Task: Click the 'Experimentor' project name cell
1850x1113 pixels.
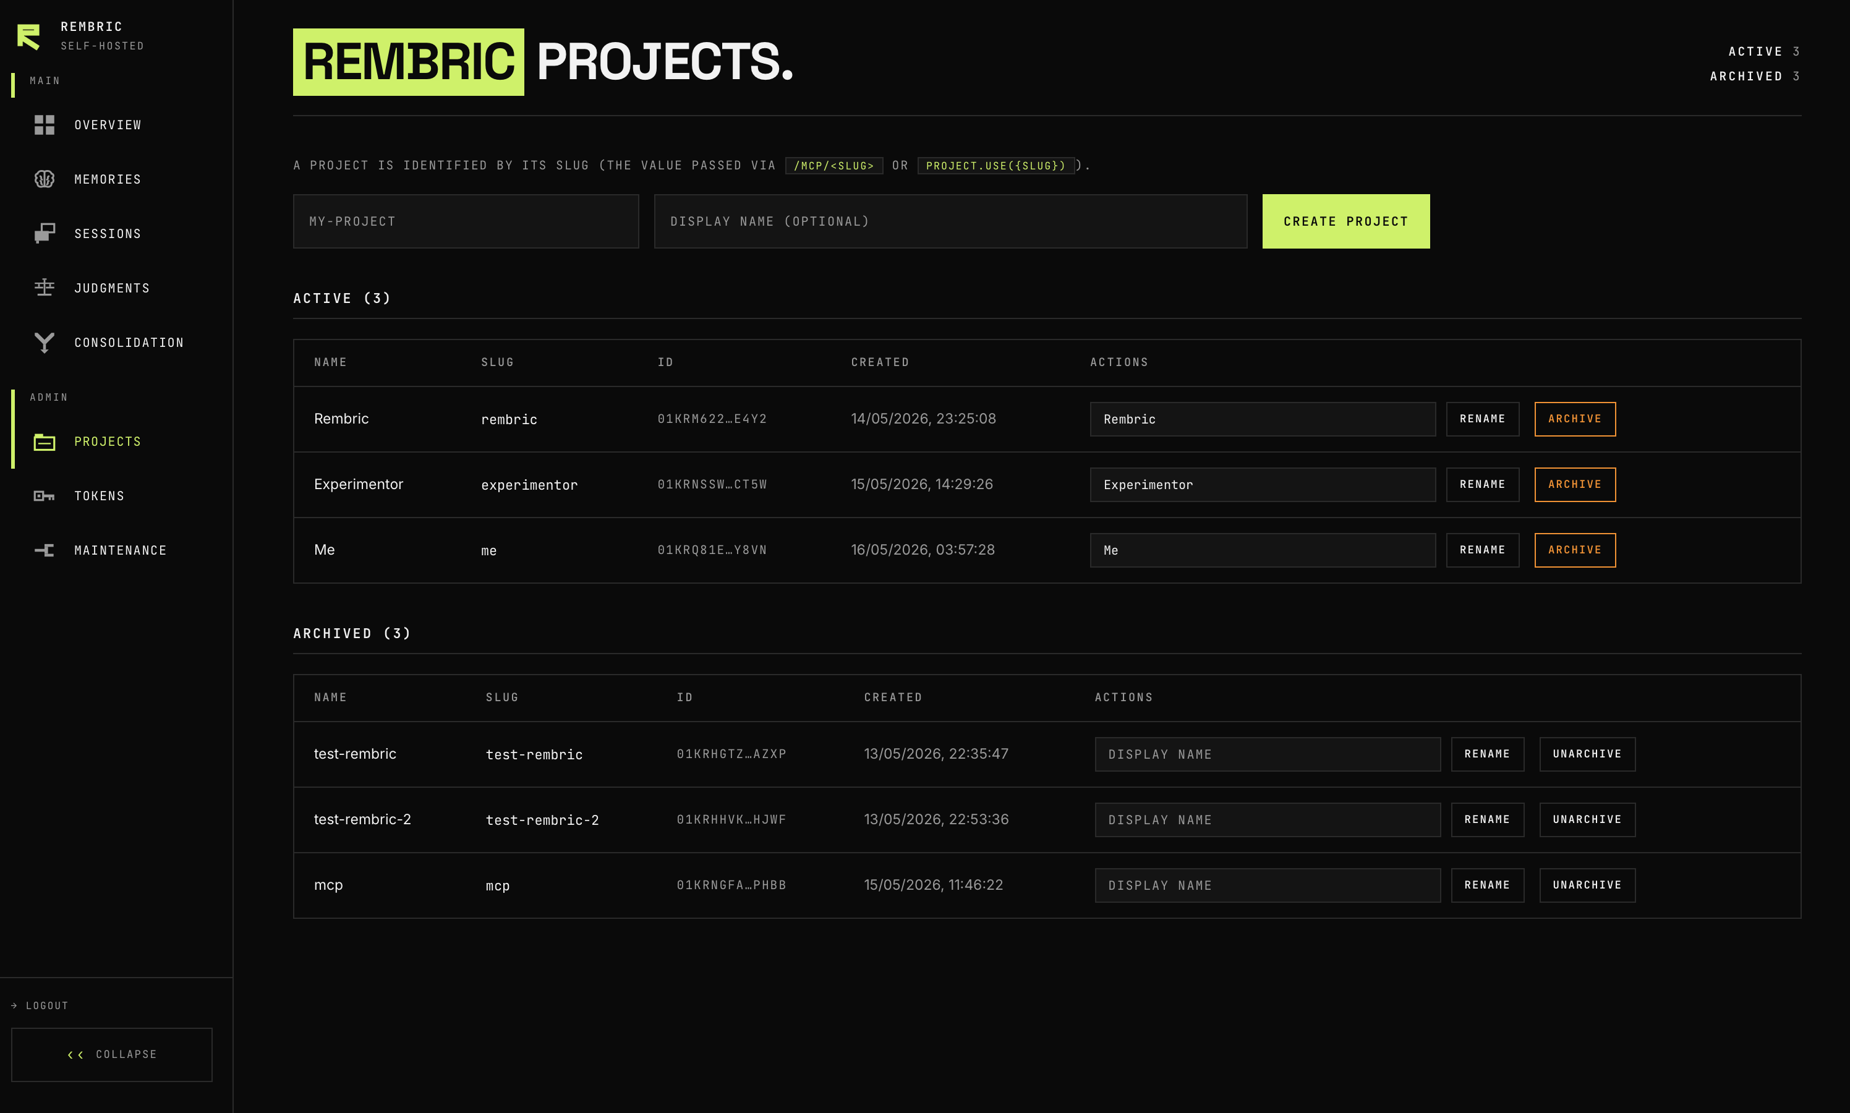Action: tap(359, 485)
